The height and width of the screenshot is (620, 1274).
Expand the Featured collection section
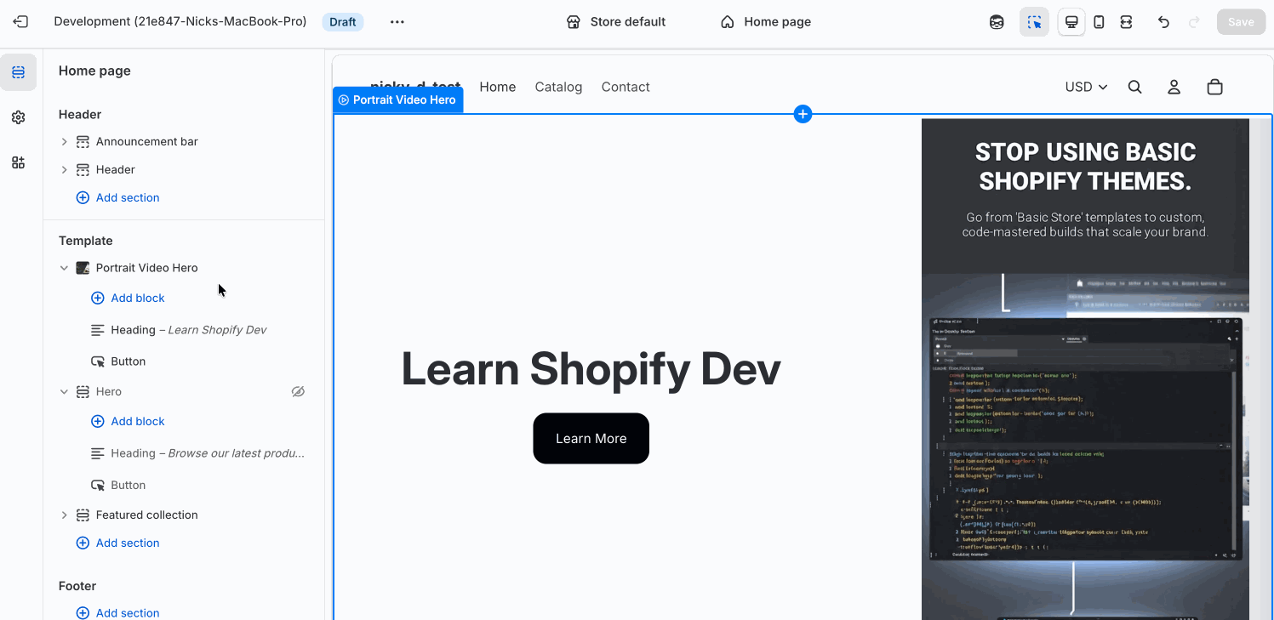coord(64,515)
